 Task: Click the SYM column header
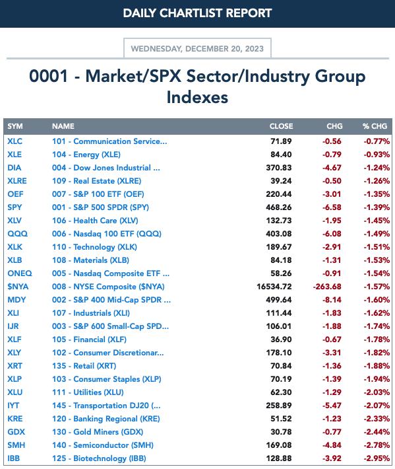pyautogui.click(x=15, y=126)
